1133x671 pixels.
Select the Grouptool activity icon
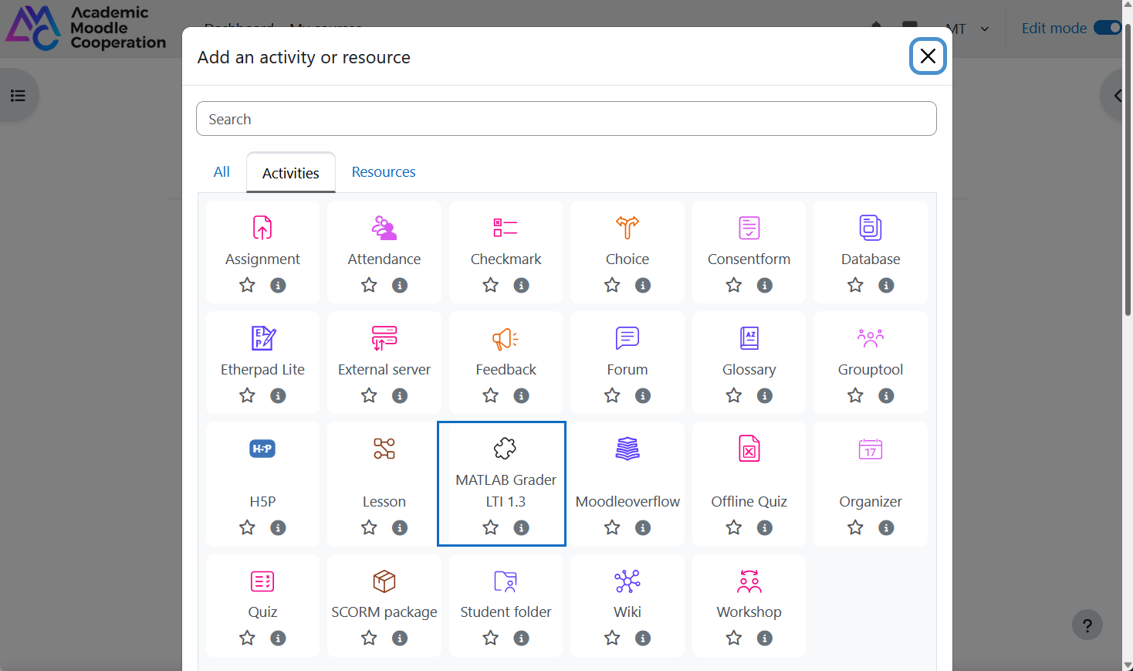click(x=871, y=338)
